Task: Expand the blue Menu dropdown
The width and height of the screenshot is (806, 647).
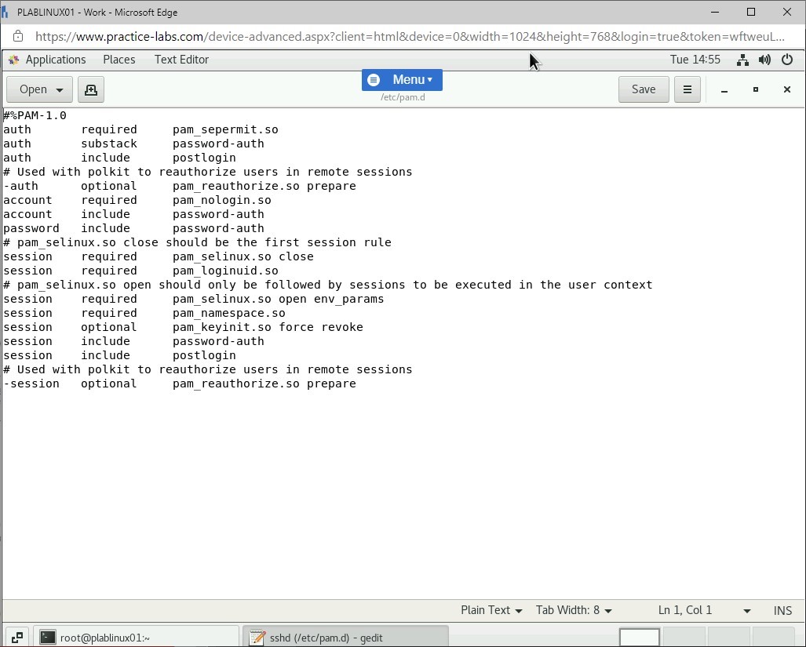Action: pyautogui.click(x=402, y=80)
